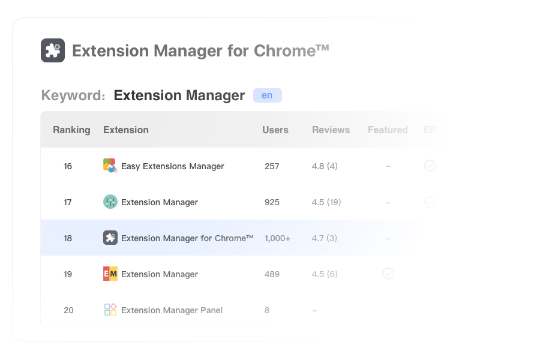The width and height of the screenshot is (540, 360).
Task: Click the users count 8
Action: pyautogui.click(x=267, y=310)
